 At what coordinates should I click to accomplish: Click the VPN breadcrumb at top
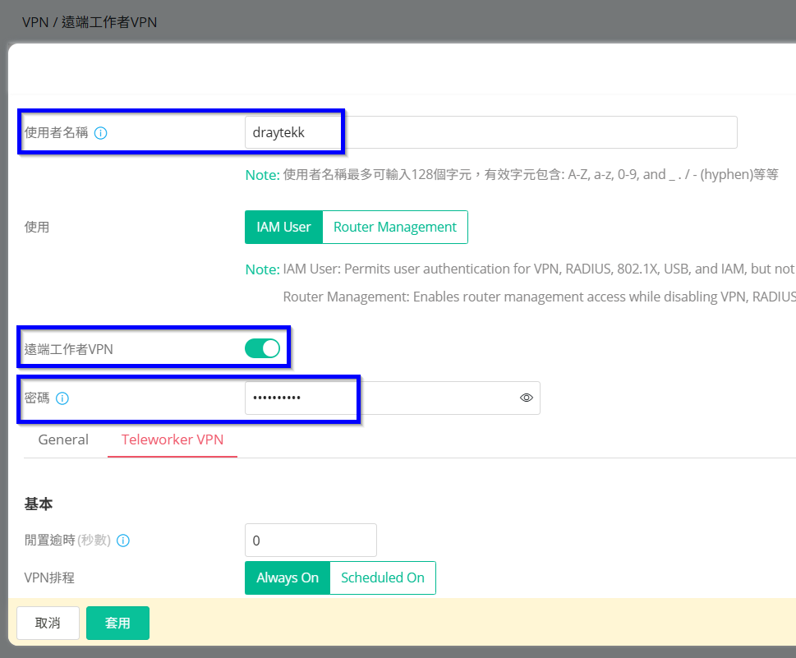(35, 22)
